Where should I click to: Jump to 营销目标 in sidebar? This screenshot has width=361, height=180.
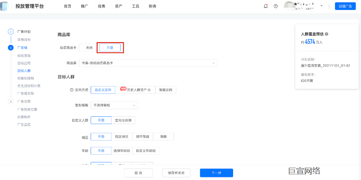coord(24,40)
